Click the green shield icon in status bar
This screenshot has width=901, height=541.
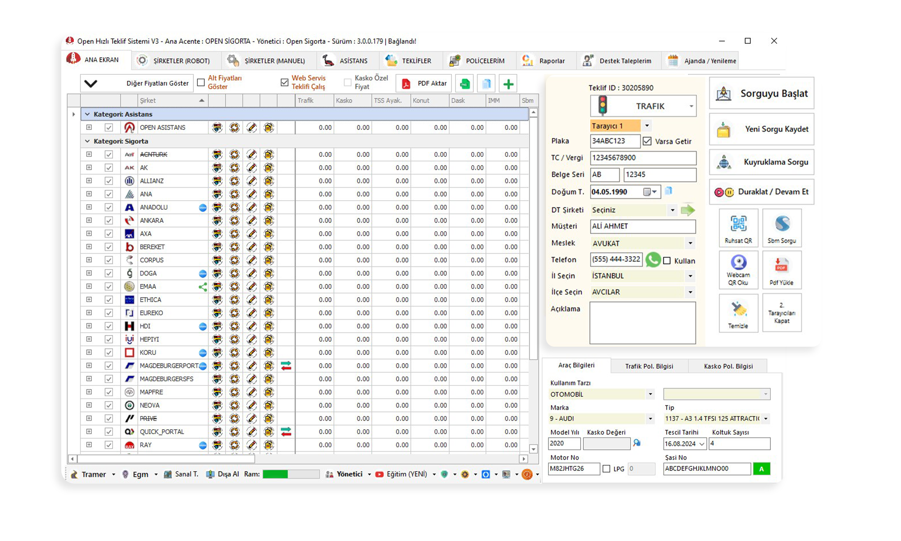444,474
